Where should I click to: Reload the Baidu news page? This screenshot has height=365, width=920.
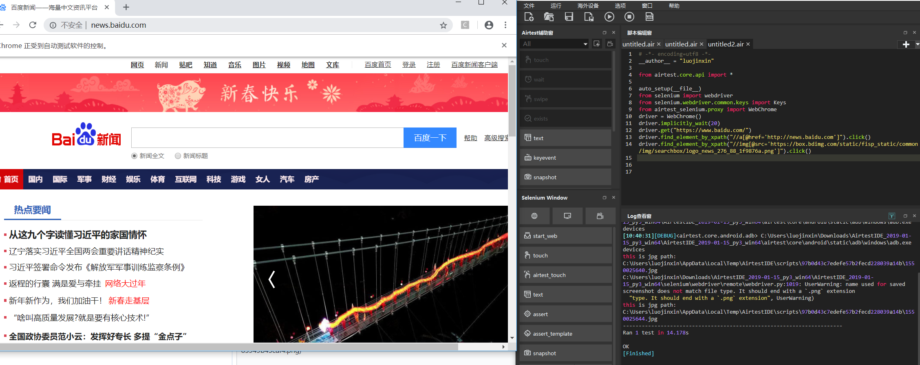33,25
